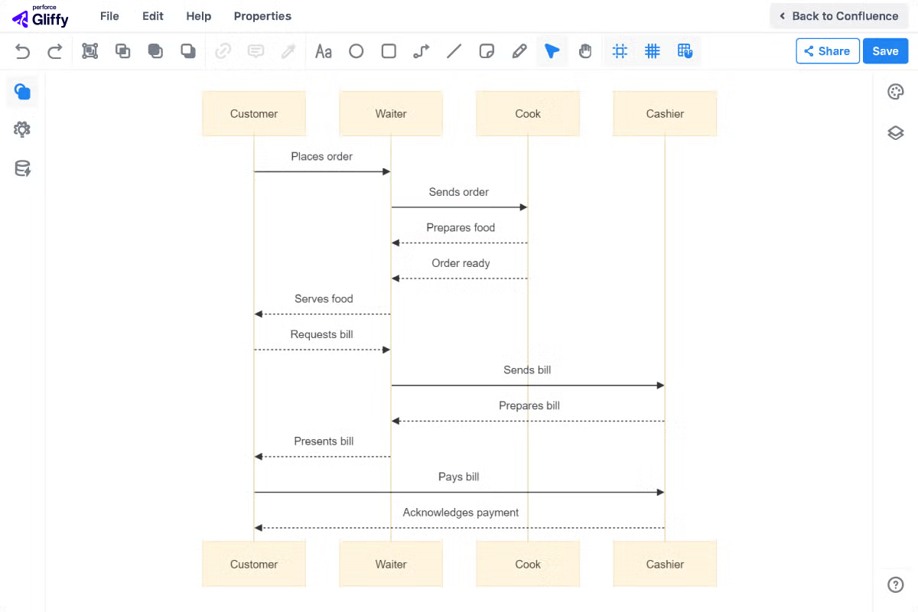The image size is (918, 612).
Task: Click the link icon in toolbar
Action: pos(223,51)
